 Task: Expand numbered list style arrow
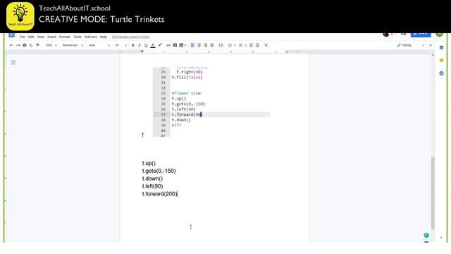[x=235, y=45]
